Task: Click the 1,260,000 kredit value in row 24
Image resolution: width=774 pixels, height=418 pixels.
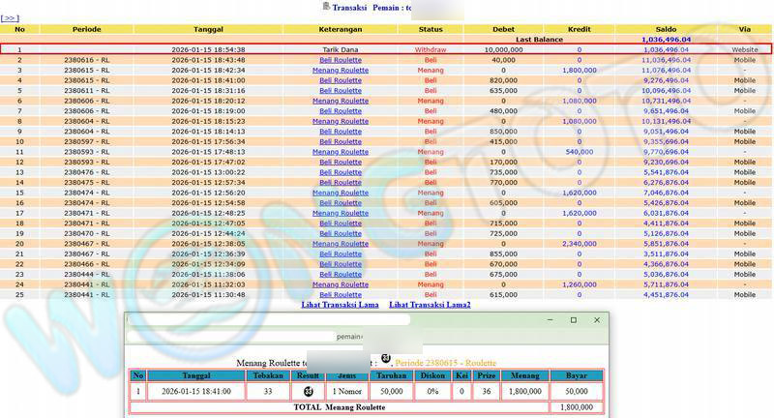Action: 579,284
